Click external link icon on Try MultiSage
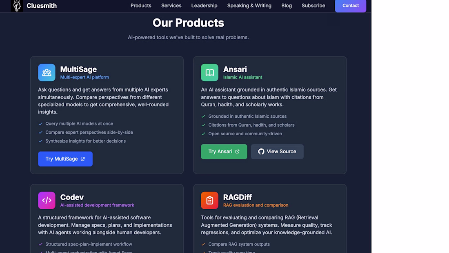 coord(83,159)
